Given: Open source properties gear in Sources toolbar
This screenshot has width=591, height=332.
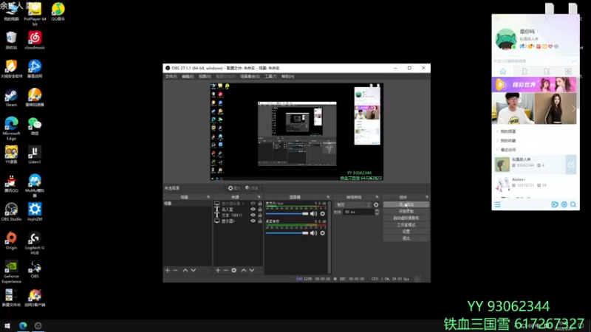Looking at the screenshot, I should click(x=234, y=270).
